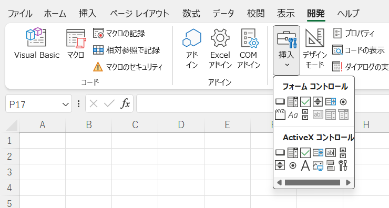This screenshot has height=208, width=389.
Task: Insert a Form Control combo box
Action: coord(293,102)
